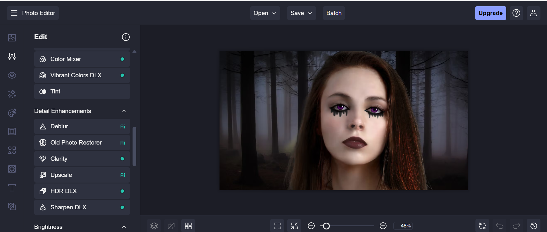Click the Photo Editor title text
The height and width of the screenshot is (232, 547).
click(38, 13)
